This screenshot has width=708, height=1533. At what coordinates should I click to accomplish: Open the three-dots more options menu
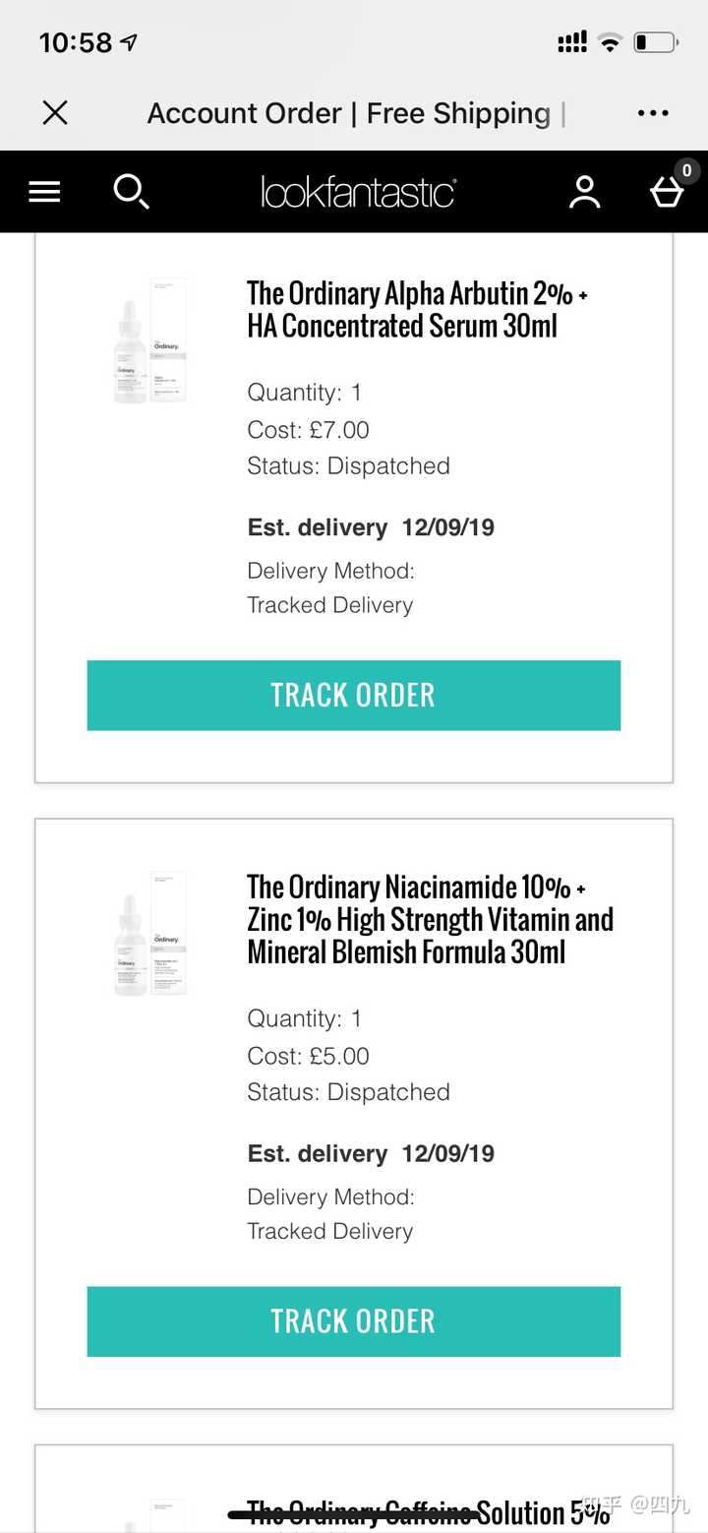(x=653, y=113)
